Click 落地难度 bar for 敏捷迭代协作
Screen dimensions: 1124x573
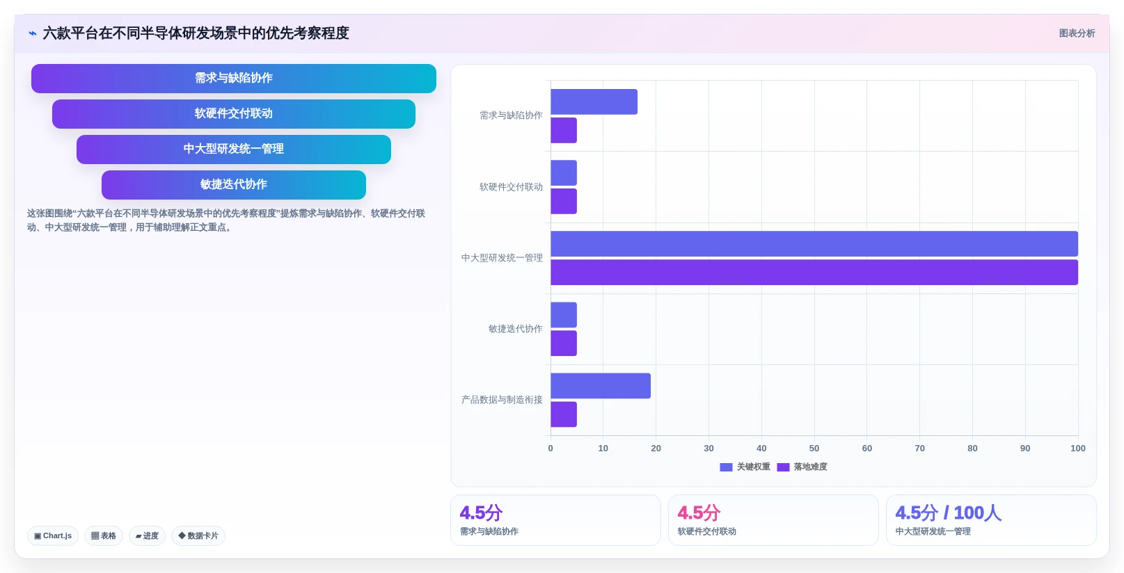pos(564,344)
